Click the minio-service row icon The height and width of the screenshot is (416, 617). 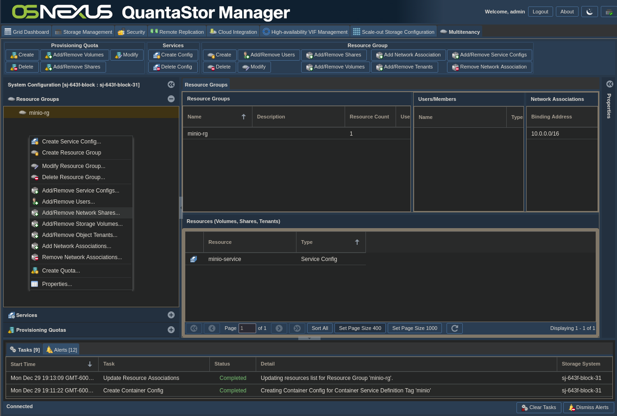click(x=194, y=259)
